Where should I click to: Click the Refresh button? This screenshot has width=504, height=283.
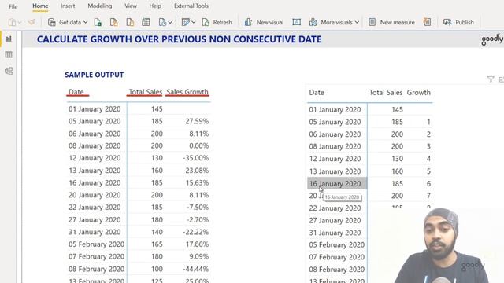(x=217, y=22)
